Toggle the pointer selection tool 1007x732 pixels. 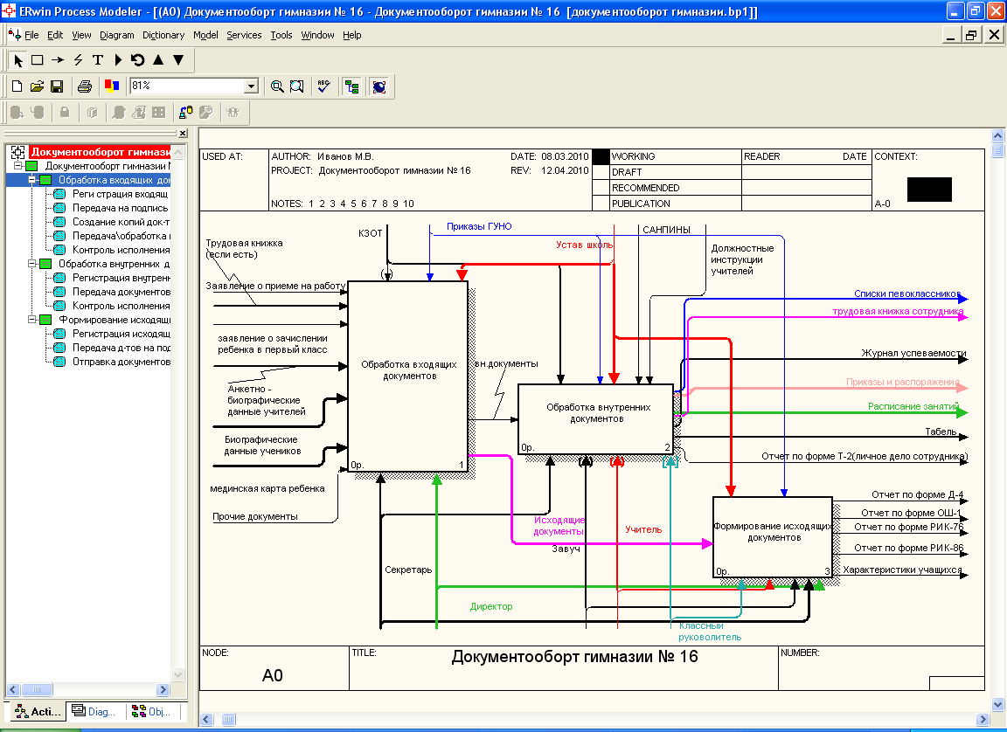[18, 60]
